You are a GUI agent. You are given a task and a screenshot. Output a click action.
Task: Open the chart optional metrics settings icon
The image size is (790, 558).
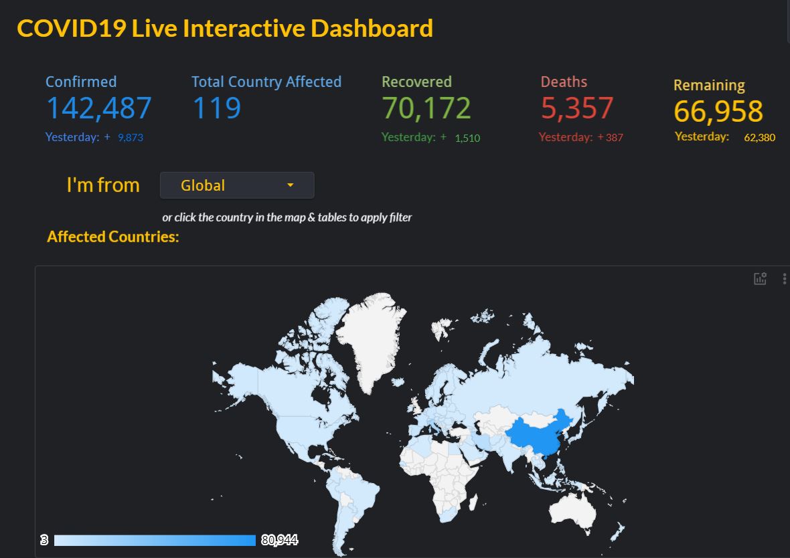click(760, 279)
